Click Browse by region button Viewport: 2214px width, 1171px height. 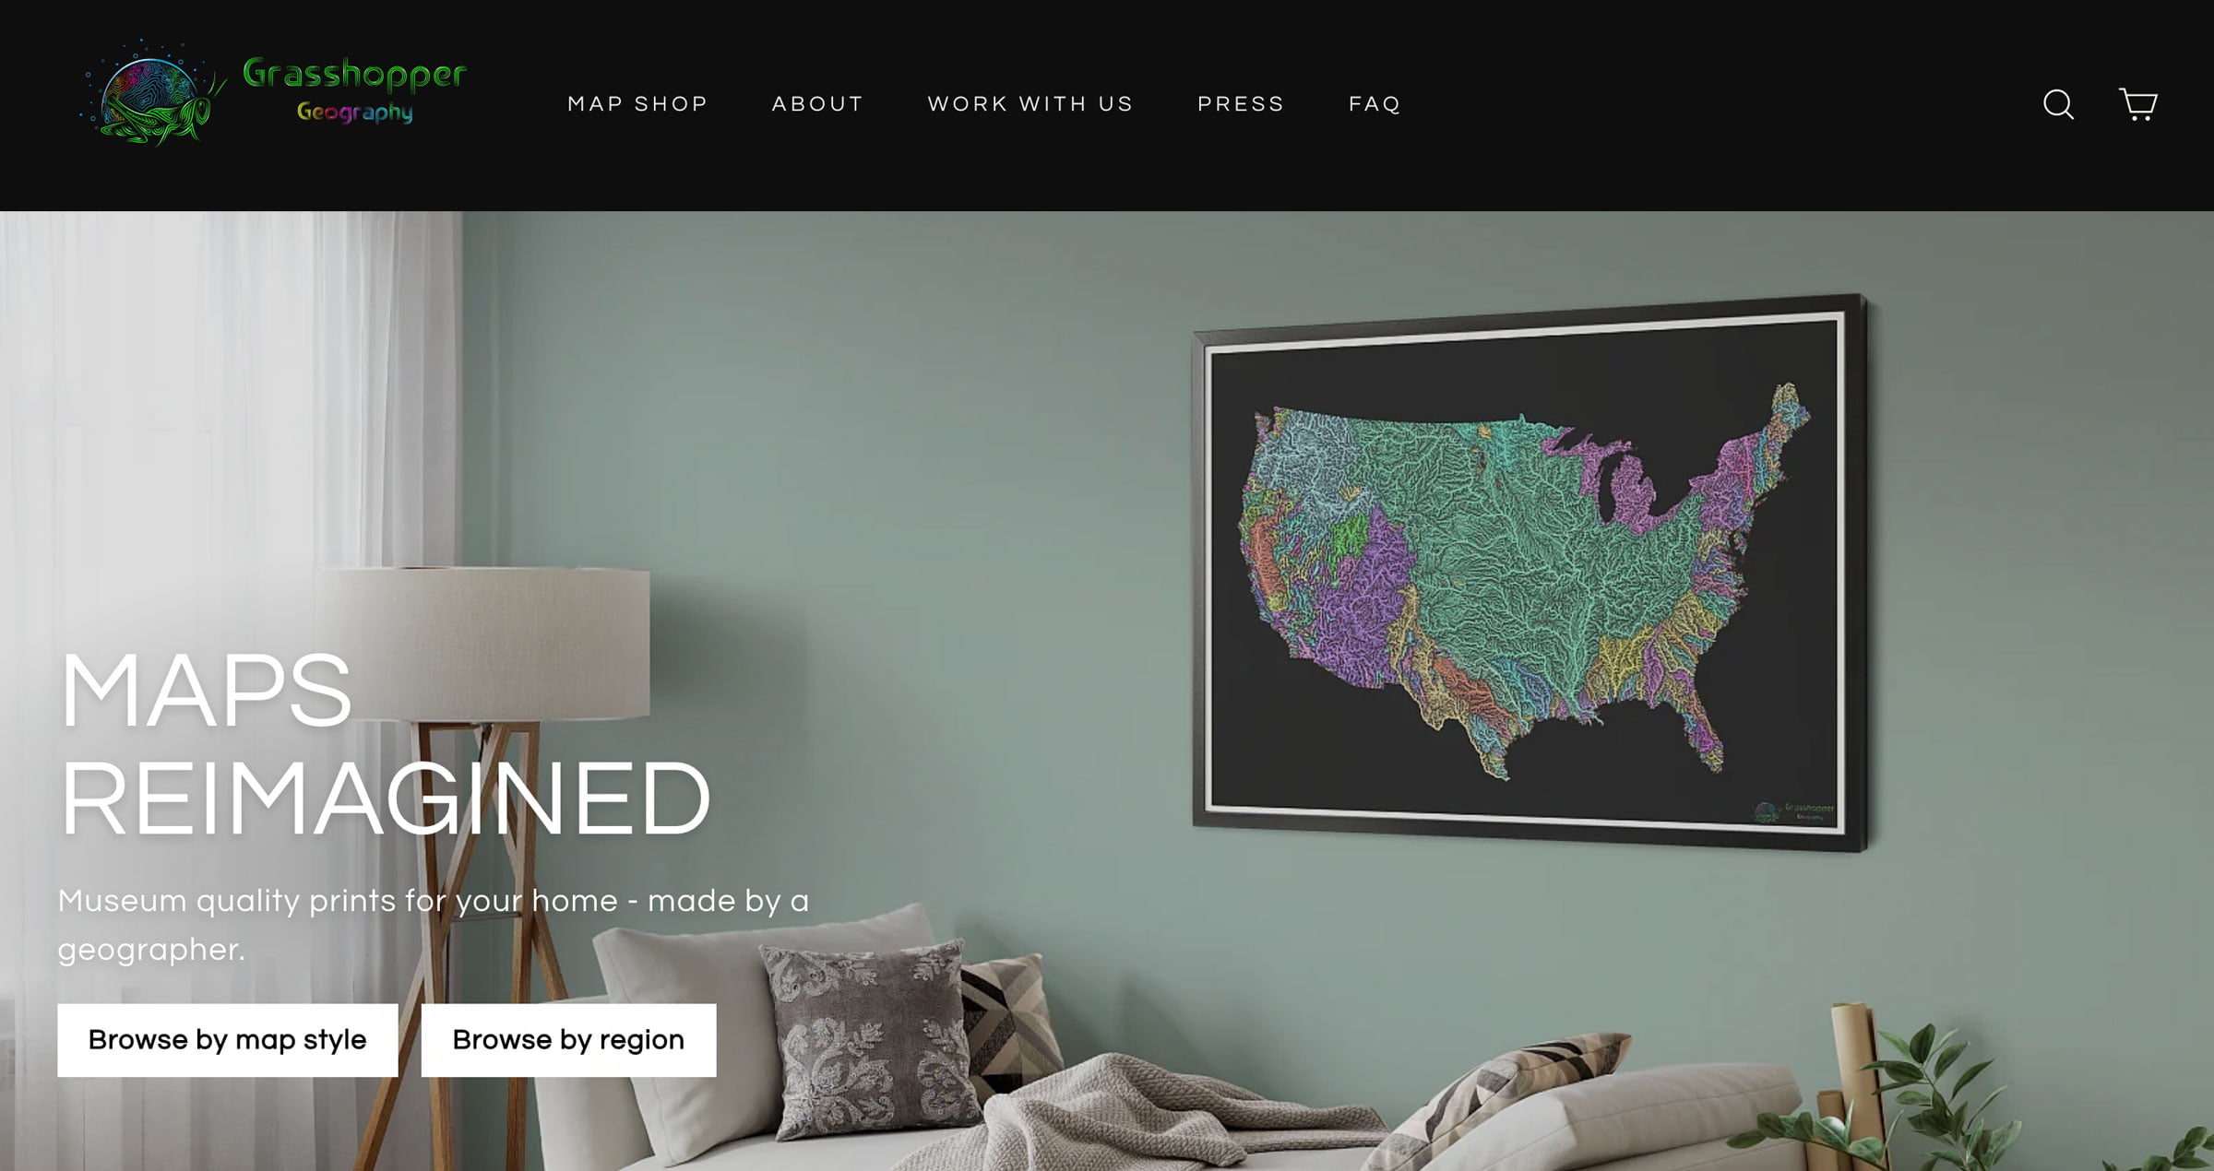pyautogui.click(x=568, y=1039)
